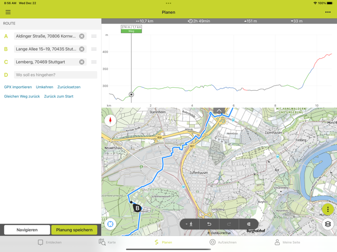
Task: Open the Karte tab
Action: coord(107,242)
